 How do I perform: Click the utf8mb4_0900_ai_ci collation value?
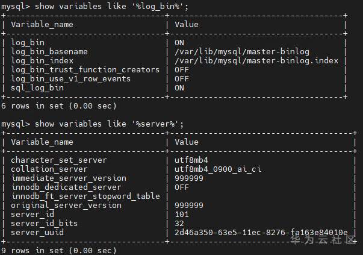click(218, 169)
